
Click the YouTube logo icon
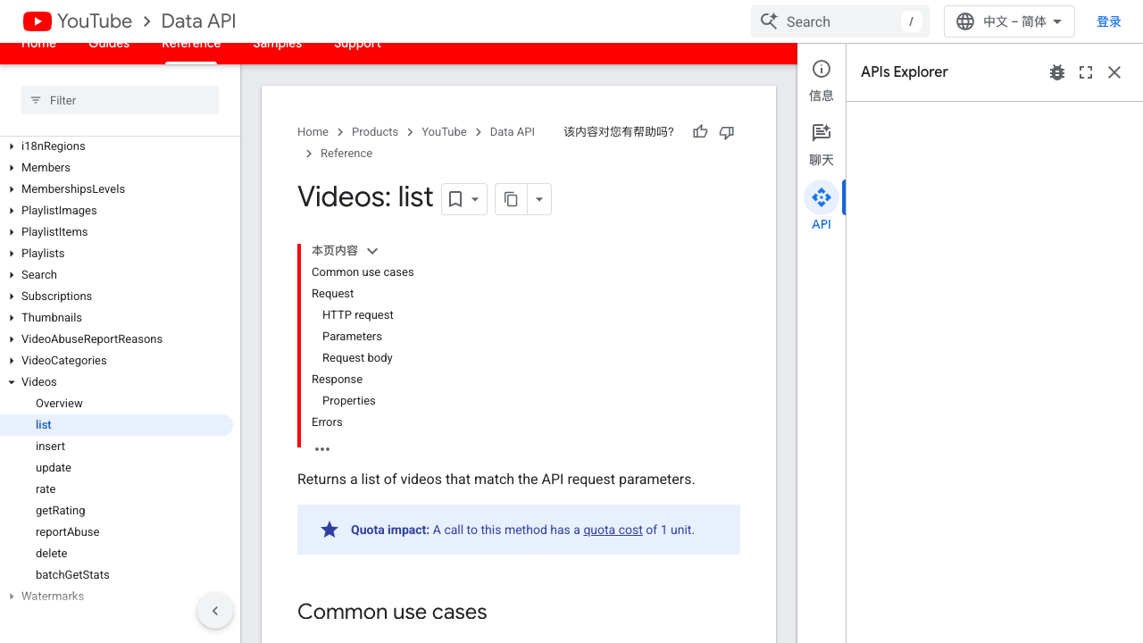tap(38, 21)
